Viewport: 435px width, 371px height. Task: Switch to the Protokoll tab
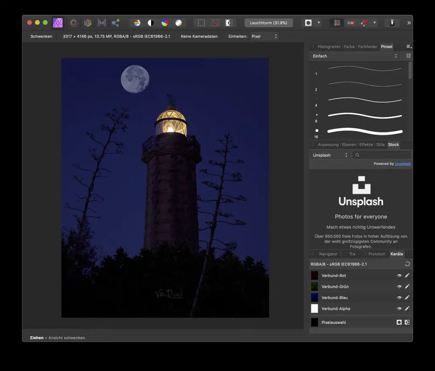(x=376, y=254)
